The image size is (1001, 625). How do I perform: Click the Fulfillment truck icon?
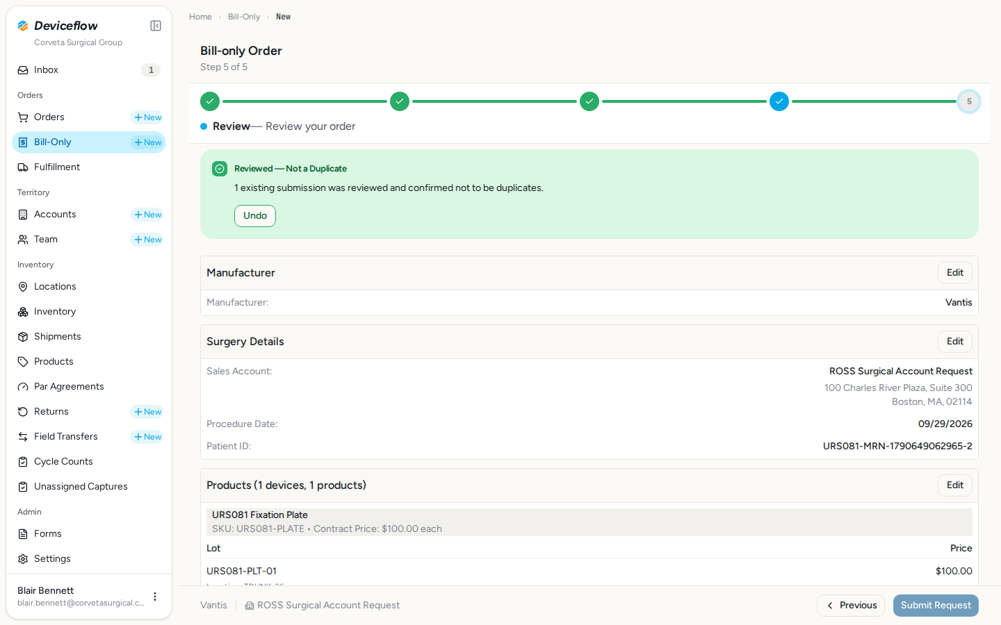pyautogui.click(x=23, y=167)
